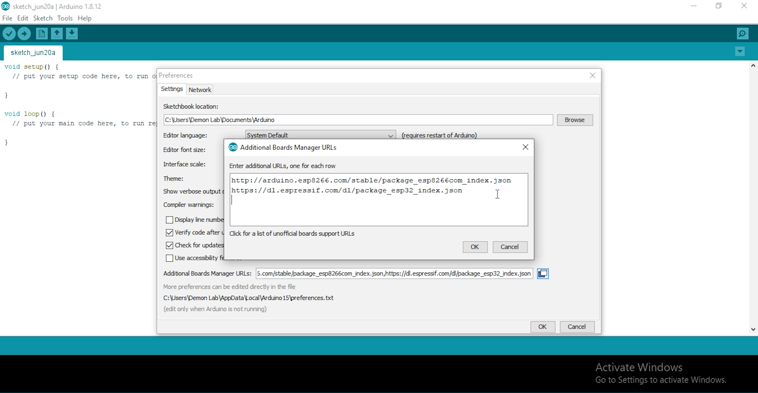Create a new sketch via toolbar icon

41,34
